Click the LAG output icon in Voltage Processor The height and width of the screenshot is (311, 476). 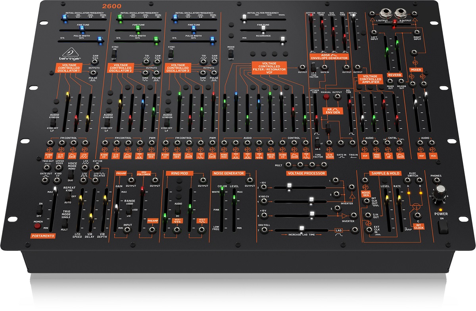338,234
